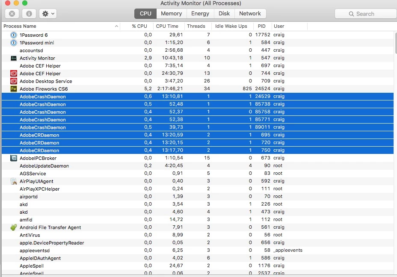The width and height of the screenshot is (397, 277).
Task: Switch to the Memory tab
Action: click(x=172, y=14)
